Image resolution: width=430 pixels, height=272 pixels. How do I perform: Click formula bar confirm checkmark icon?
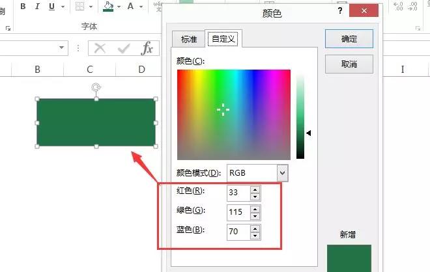[x=124, y=49]
